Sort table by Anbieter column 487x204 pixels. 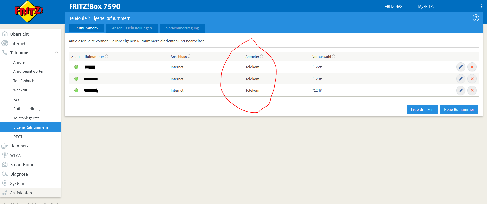262,56
